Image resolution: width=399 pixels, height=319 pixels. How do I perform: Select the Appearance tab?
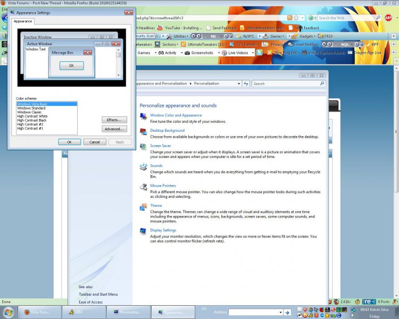(x=23, y=21)
